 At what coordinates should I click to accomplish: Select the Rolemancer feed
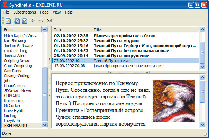tap(14, 101)
